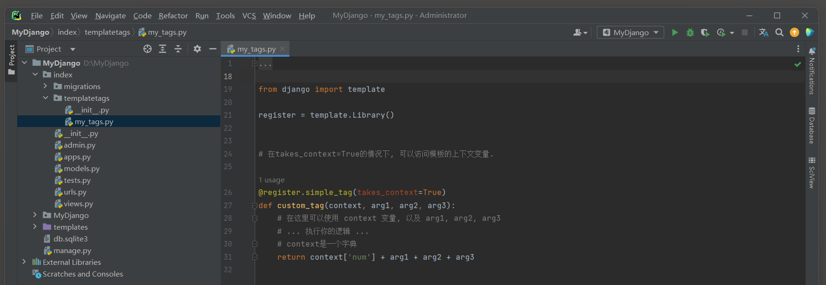
Task: Open the Navigate menu
Action: pyautogui.click(x=110, y=15)
